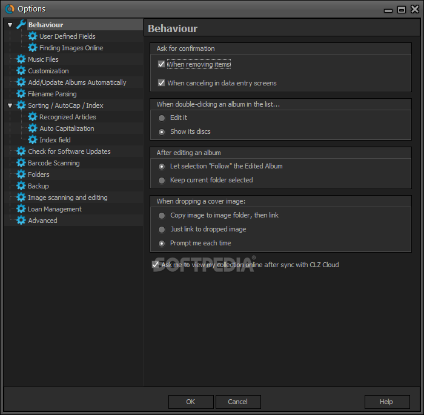Minimize the Options window
Image resolution: width=424 pixels, height=415 pixels.
tap(388, 10)
